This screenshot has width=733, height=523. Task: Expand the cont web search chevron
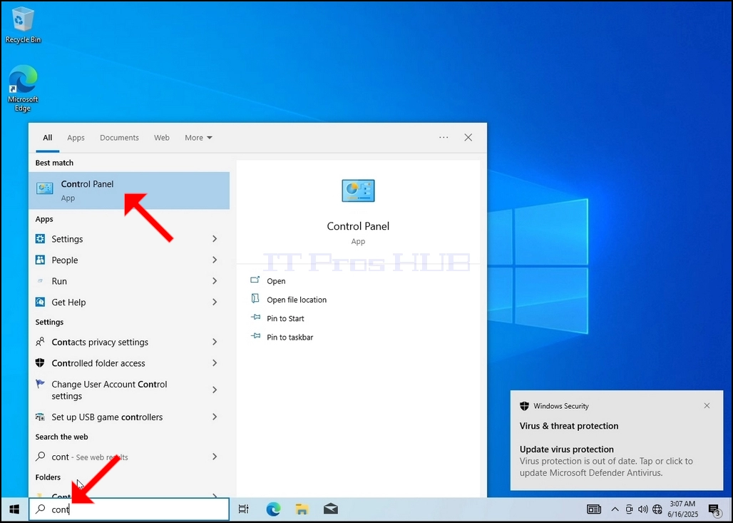(215, 457)
